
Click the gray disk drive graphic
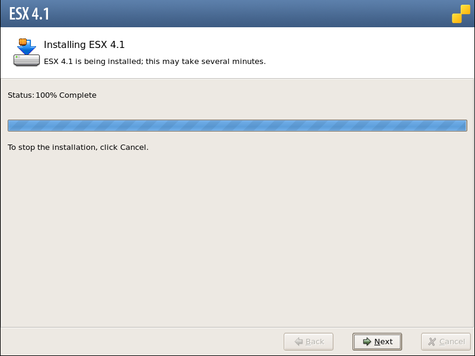[x=26, y=60]
